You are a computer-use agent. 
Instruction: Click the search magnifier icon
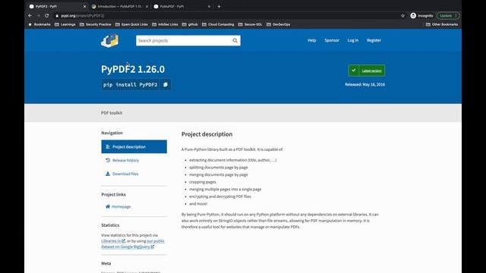235,40
